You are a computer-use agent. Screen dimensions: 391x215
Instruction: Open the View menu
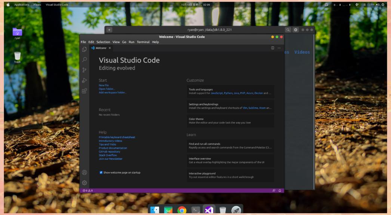(116, 42)
